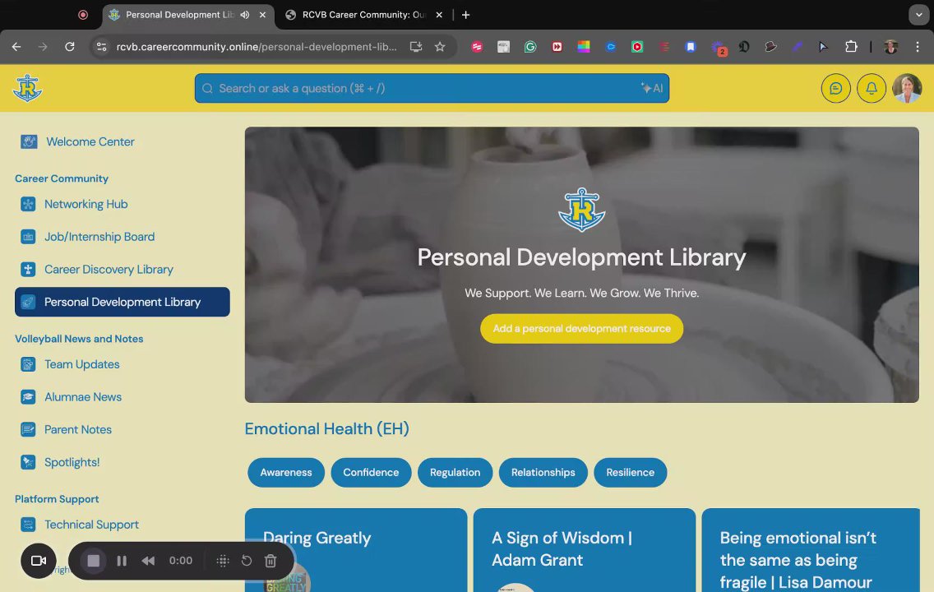Restart the recording with the circular arrow icon

click(x=247, y=561)
